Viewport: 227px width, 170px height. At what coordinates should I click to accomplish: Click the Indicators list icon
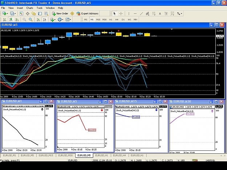coord(52,19)
